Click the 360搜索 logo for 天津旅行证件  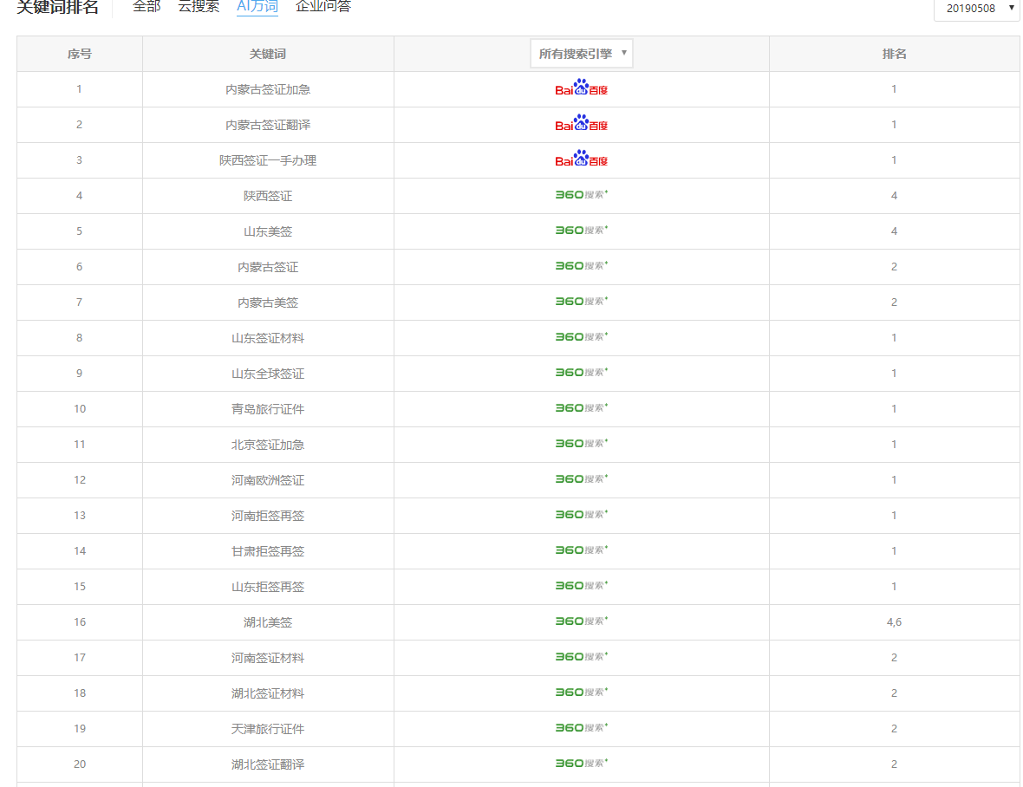click(582, 728)
